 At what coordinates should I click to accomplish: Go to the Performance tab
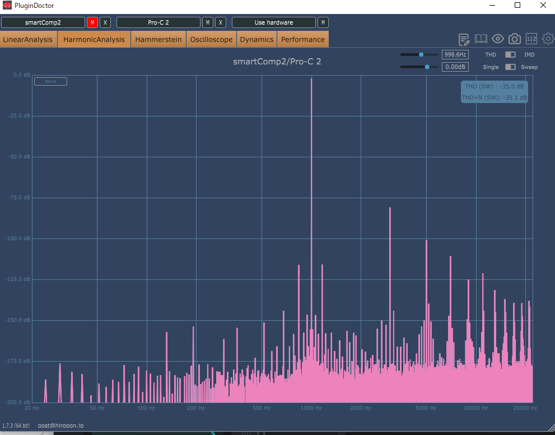[x=303, y=39]
